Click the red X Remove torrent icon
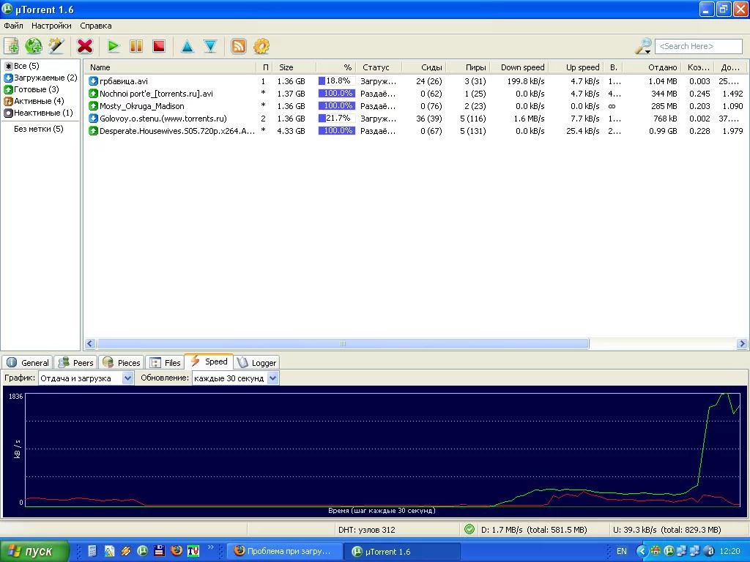This screenshot has height=562, width=750. point(85,46)
